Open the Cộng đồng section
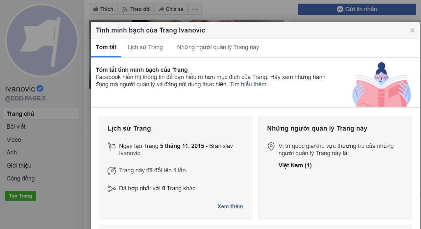Screen dimensions: 421x229 [x=20, y=178]
